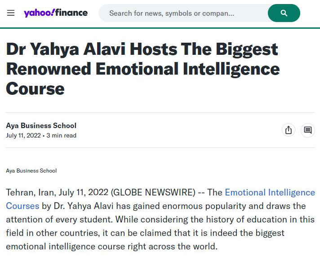Click the '(GLOBE NEWSWIRE)' text
This screenshot has width=320, height=262.
[x=153, y=192]
